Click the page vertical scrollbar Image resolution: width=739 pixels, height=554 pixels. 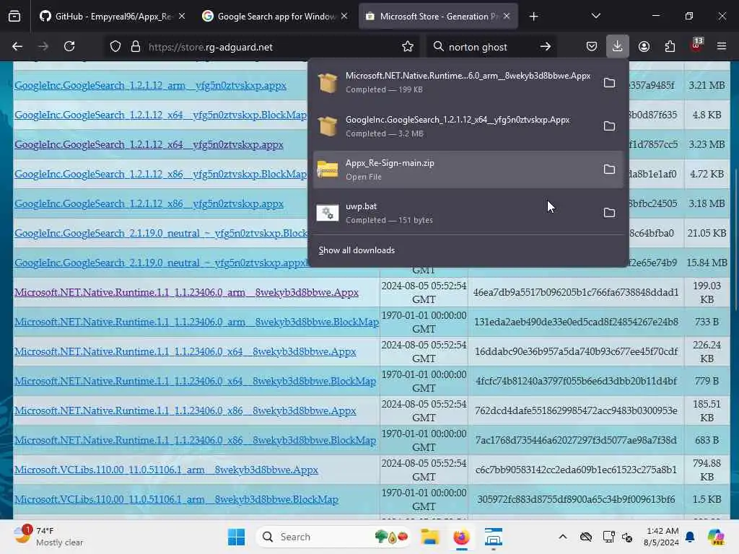[735, 238]
